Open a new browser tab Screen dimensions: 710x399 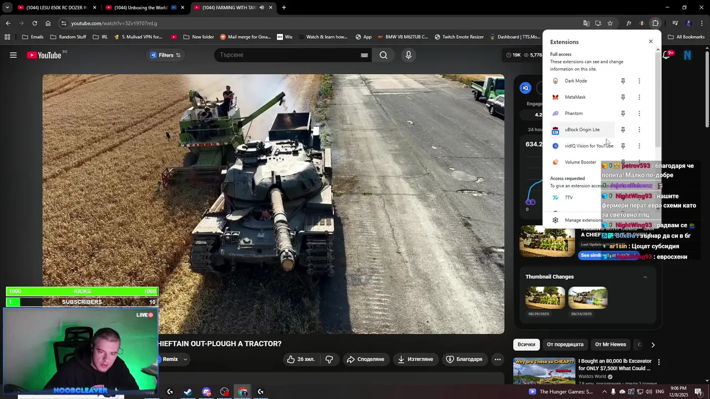tap(283, 7)
